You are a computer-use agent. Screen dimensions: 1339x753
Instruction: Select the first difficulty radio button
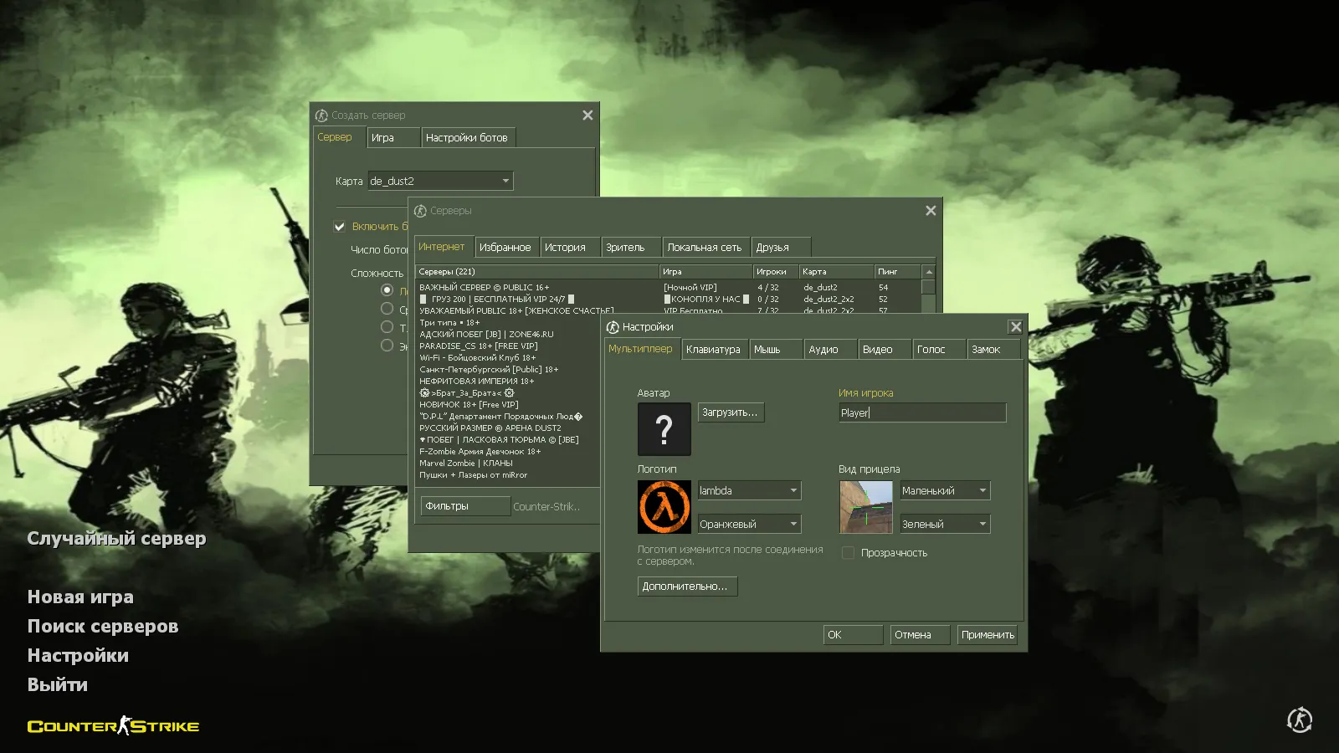387,290
